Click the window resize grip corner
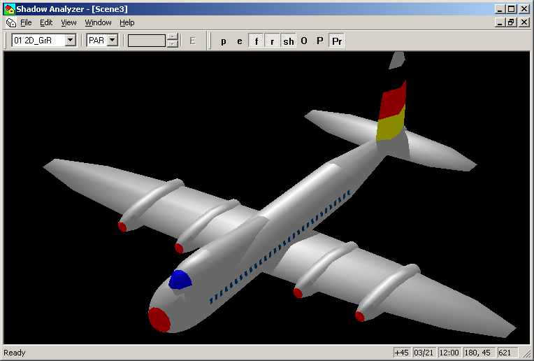 (526, 353)
